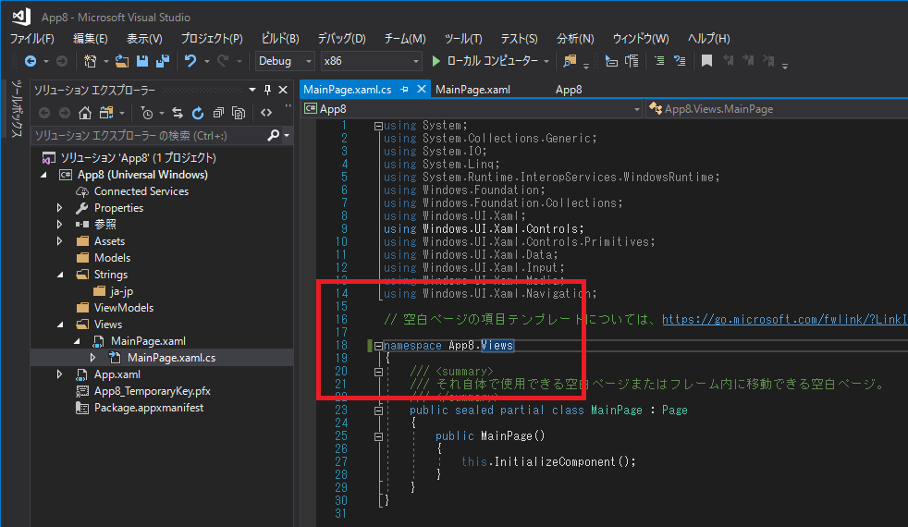The image size is (908, 527).
Task: Click the Solution Explorer search magnifier icon
Action: 274,136
